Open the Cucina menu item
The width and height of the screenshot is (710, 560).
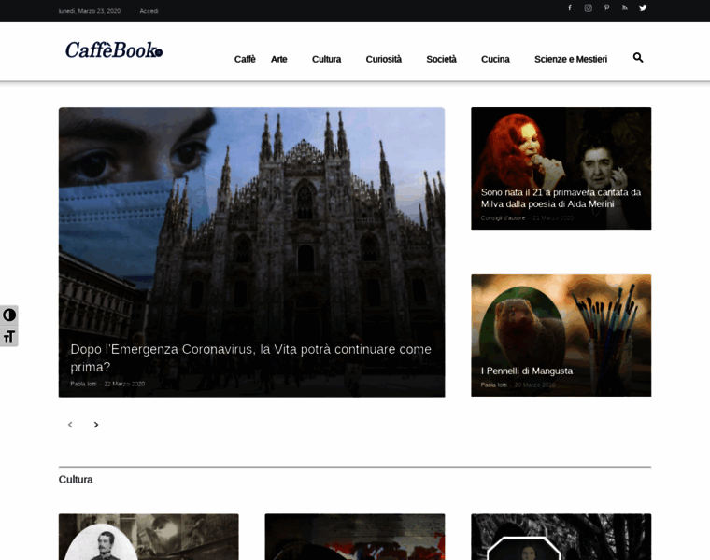495,59
